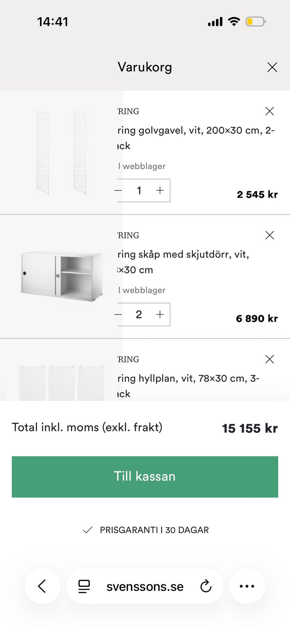This screenshot has height=629, width=290.
Task: Increase skåp quantity with plus
Action: point(160,314)
